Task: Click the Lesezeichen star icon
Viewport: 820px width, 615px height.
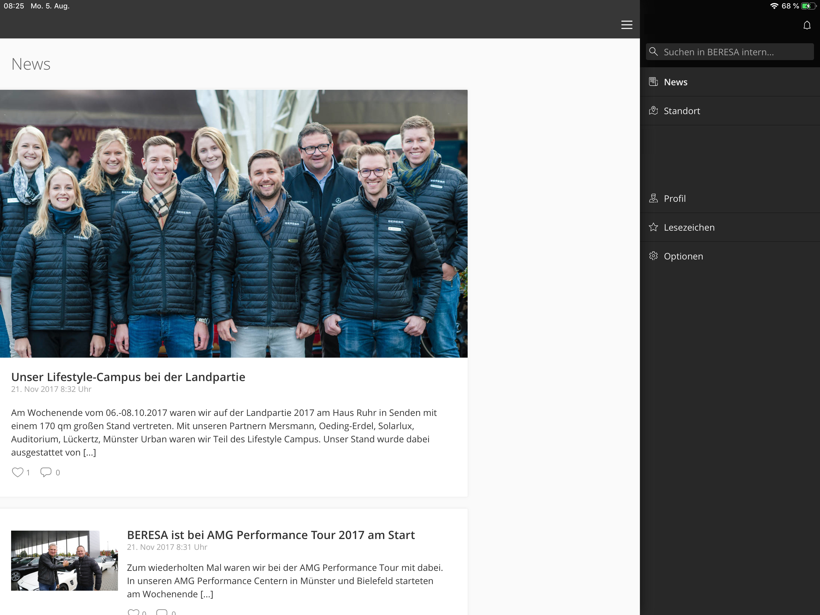Action: 653,227
